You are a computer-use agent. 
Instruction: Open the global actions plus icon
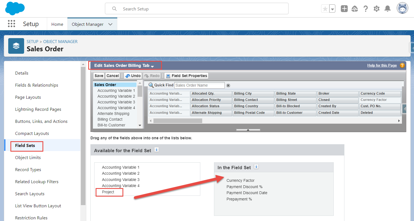tap(344, 9)
